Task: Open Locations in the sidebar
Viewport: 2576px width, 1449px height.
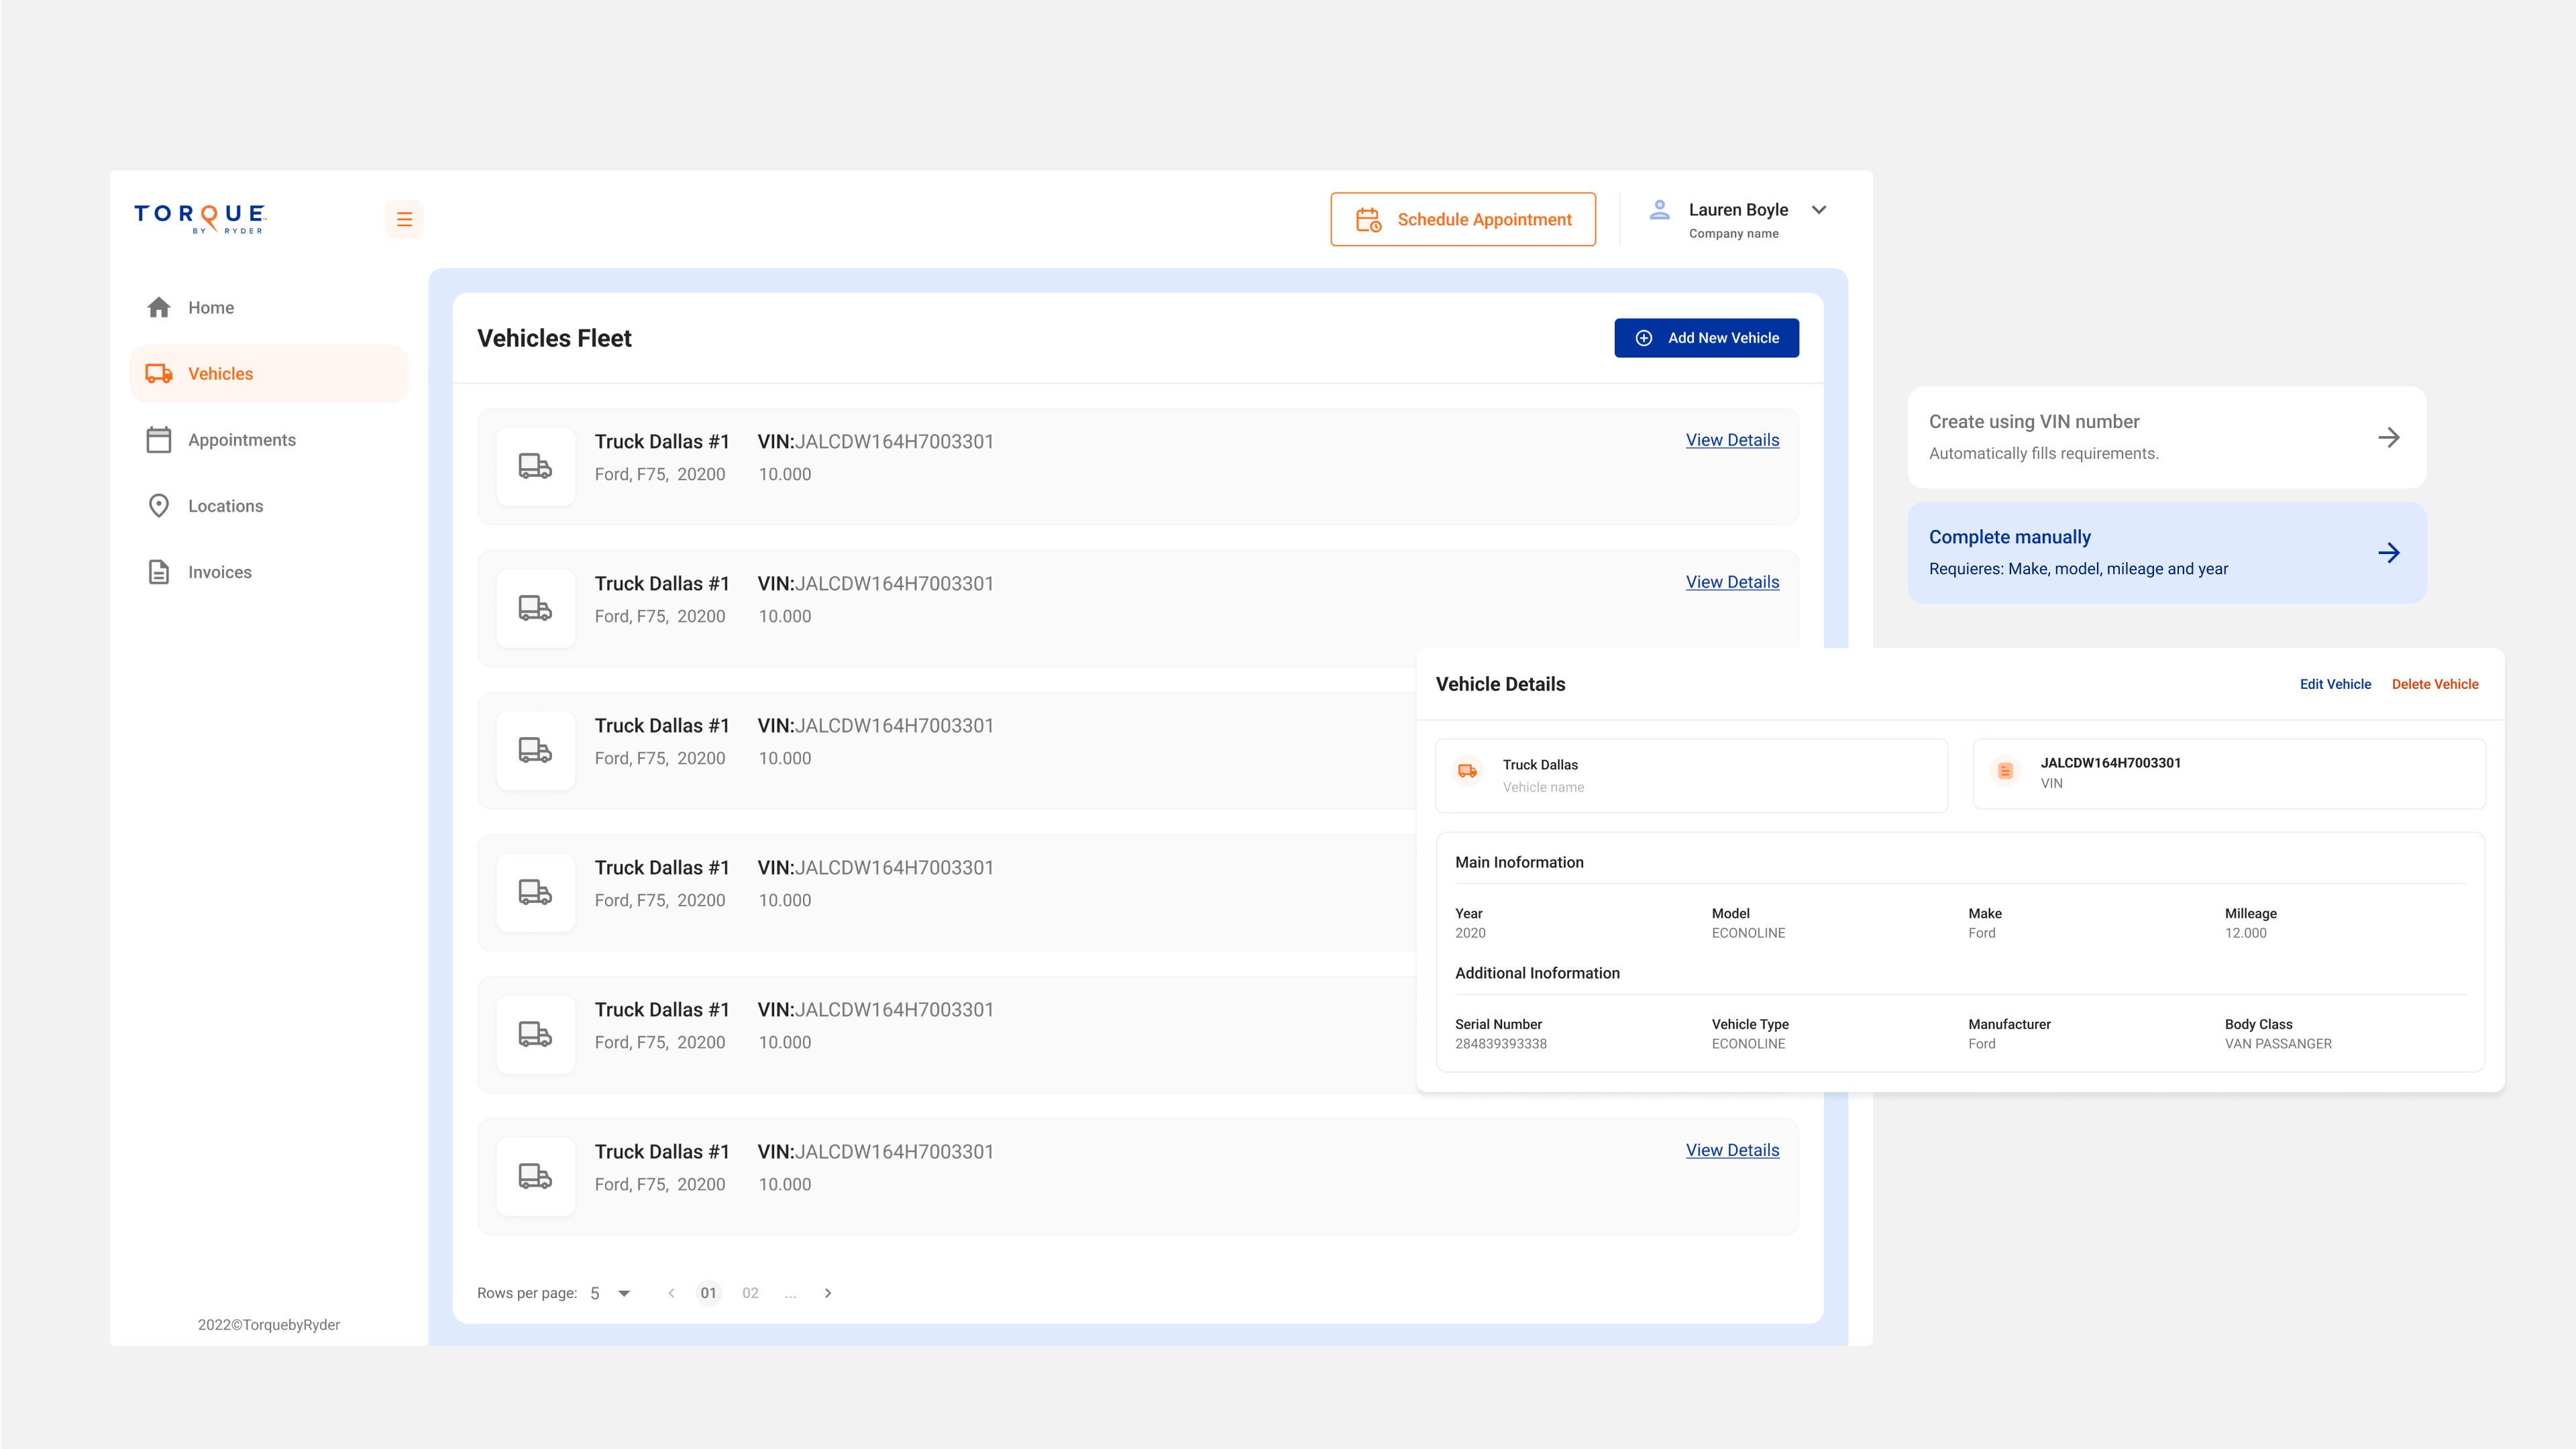Action: tap(225, 506)
